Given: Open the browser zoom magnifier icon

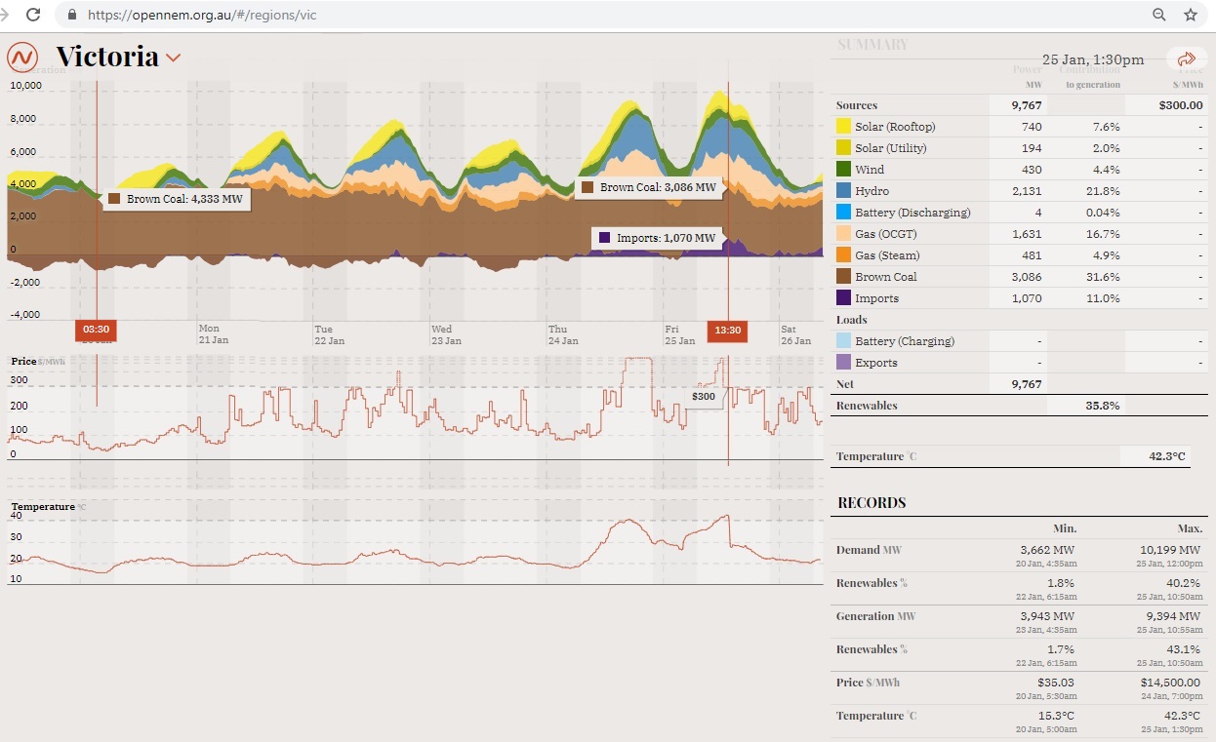Looking at the screenshot, I should [1159, 15].
